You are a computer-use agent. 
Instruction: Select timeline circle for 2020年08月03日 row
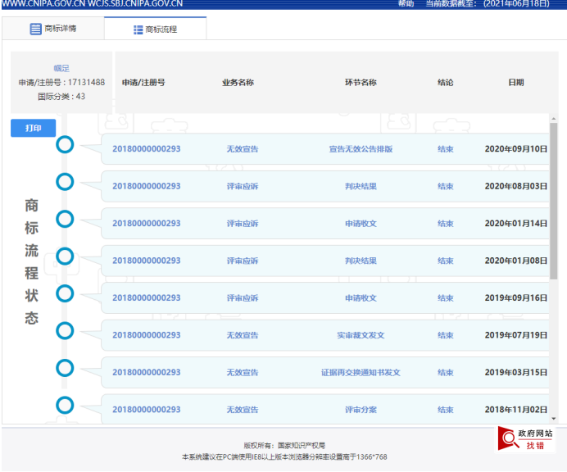coord(65,182)
